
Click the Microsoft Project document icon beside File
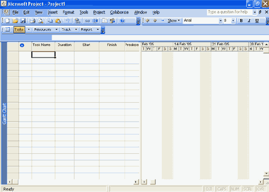coord(7,12)
